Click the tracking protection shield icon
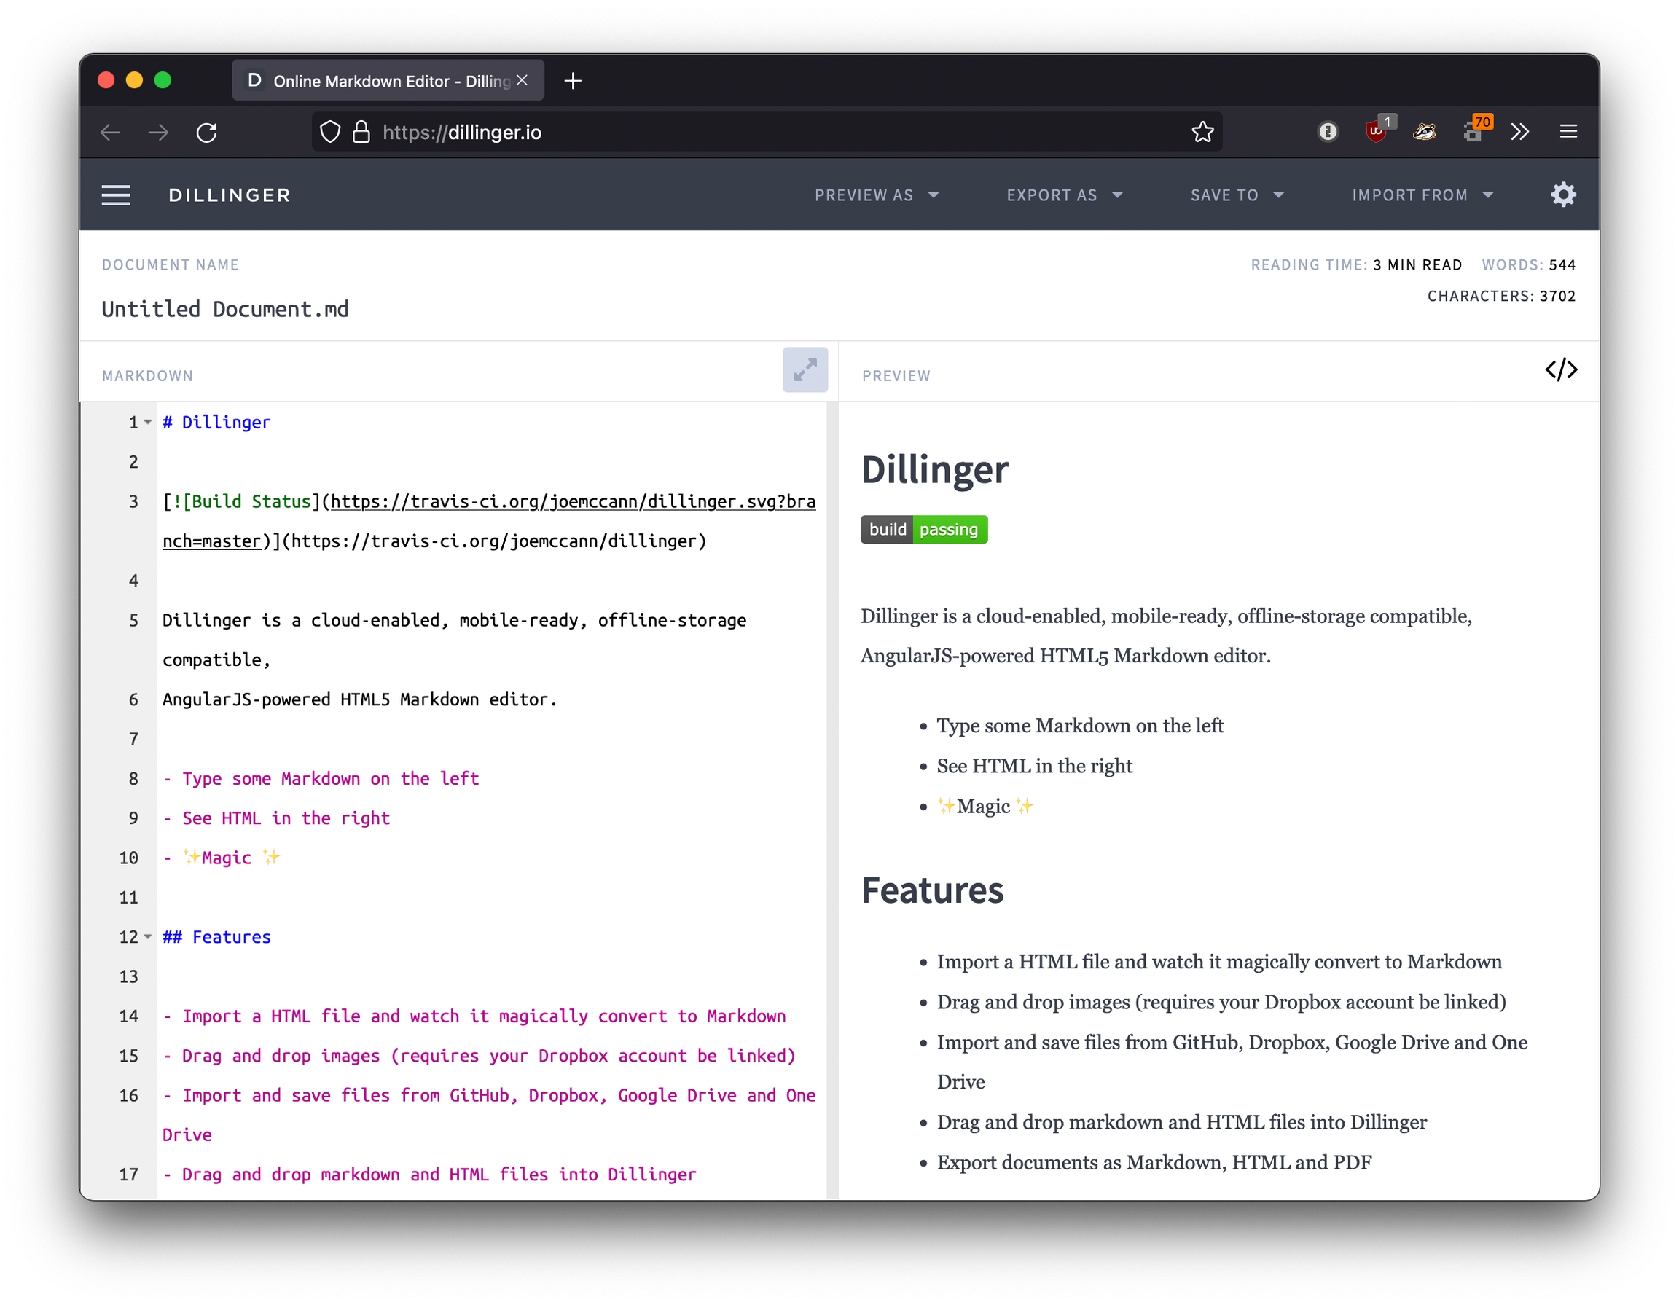 click(x=330, y=132)
